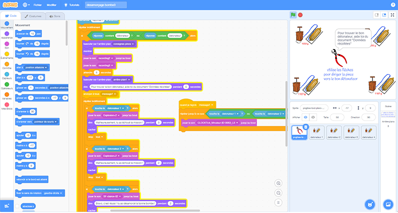
Task: Open the choose-a-sprite button
Action: pos(369,204)
